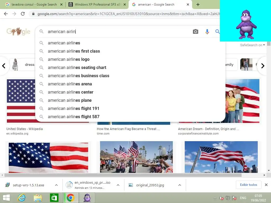This screenshot has height=203, width=271.
Task: Open American Dream - Definition result link
Action: 209,129
